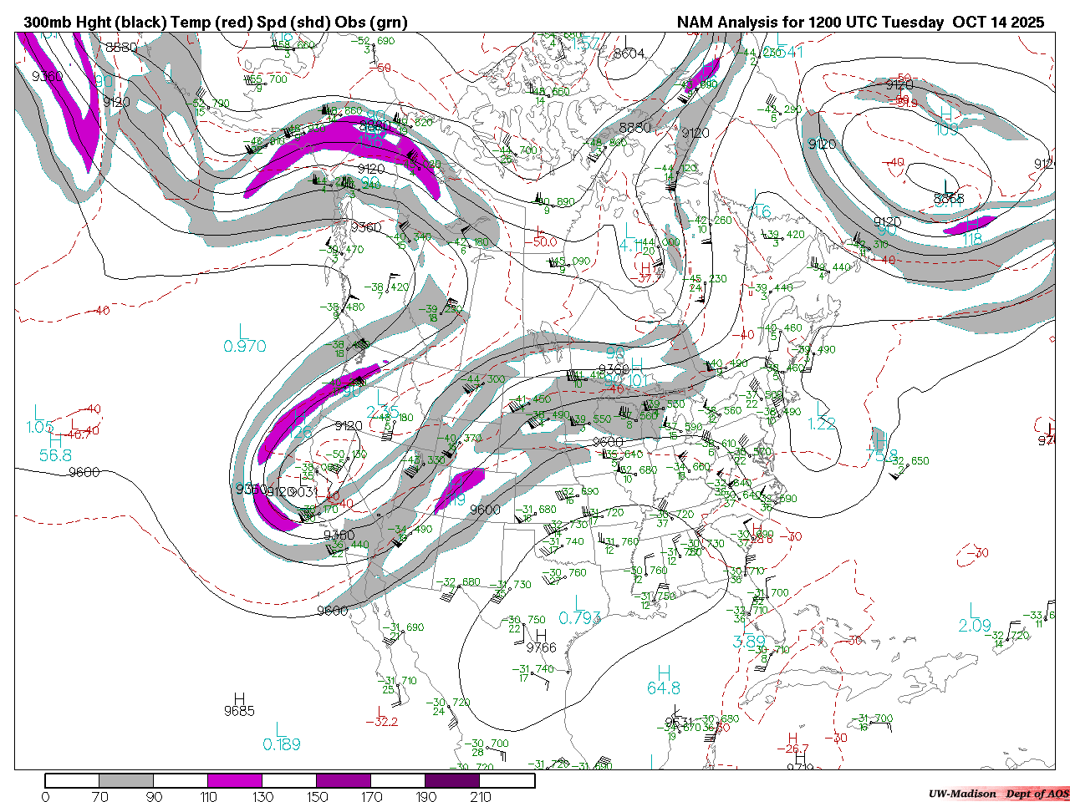The image size is (1070, 802).
Task: Click the H symbol above 9766 height label
Action: pyautogui.click(x=541, y=635)
